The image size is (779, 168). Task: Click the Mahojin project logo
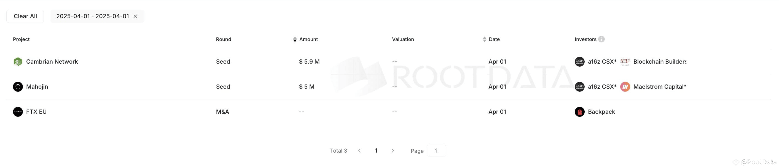18,87
